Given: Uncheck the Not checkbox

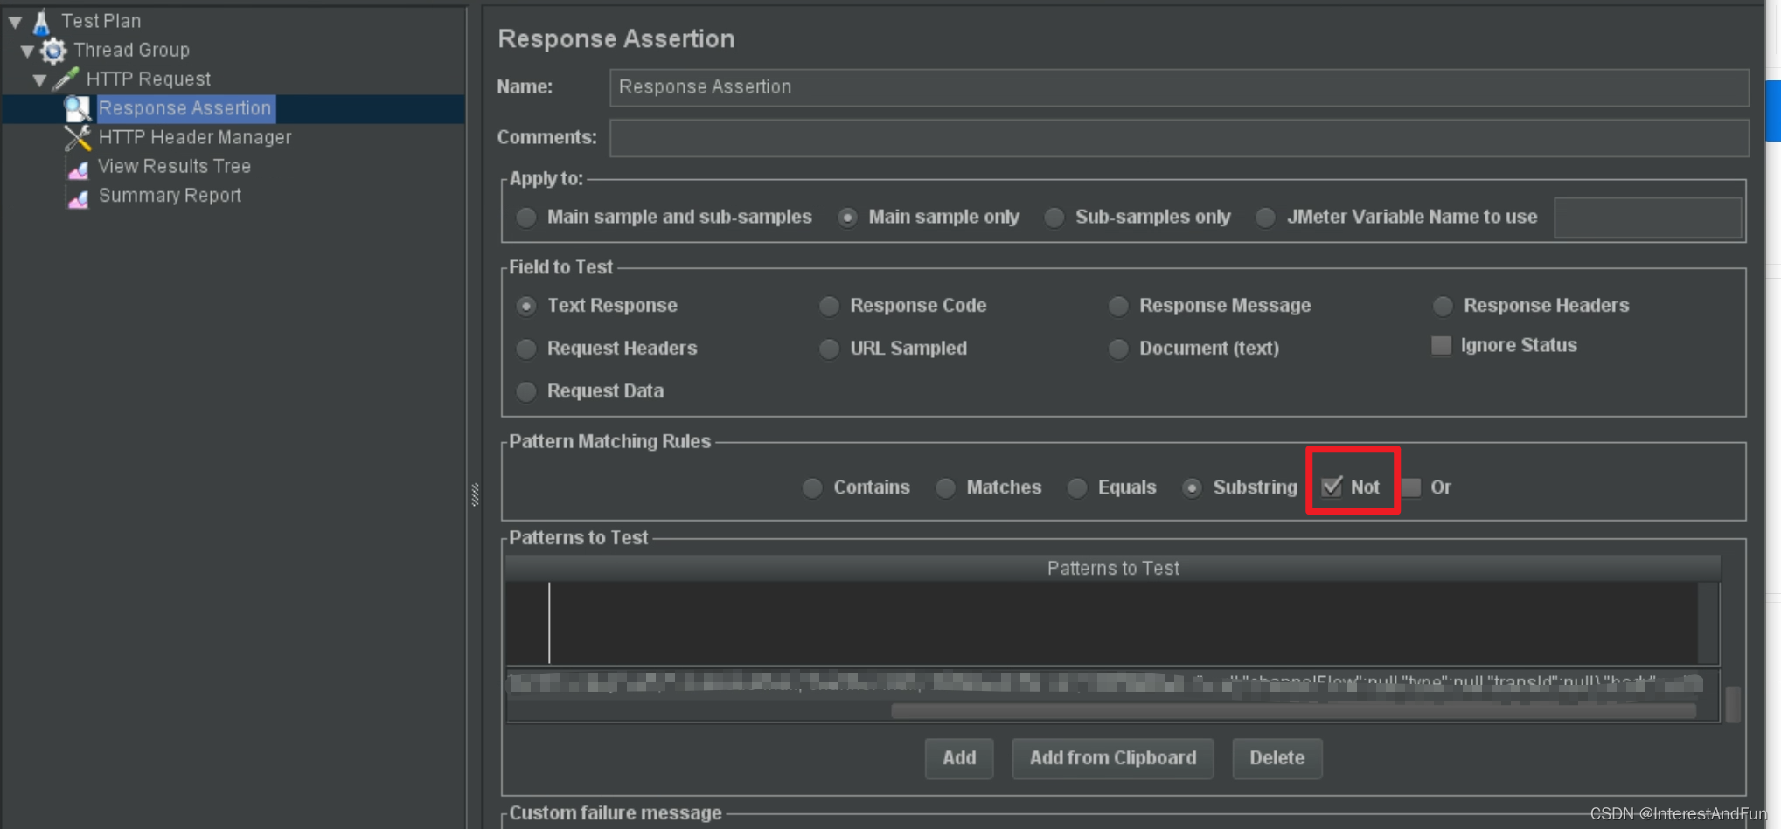Looking at the screenshot, I should point(1332,487).
